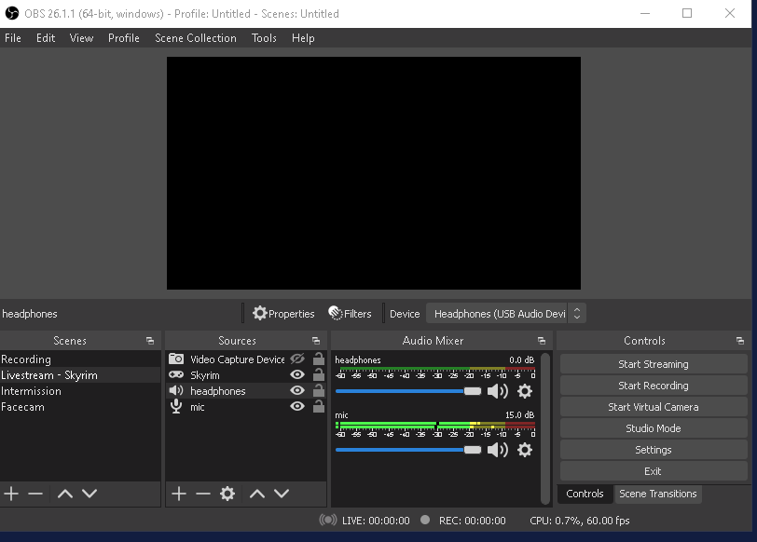Click Start Recording
The image size is (757, 542).
point(654,386)
